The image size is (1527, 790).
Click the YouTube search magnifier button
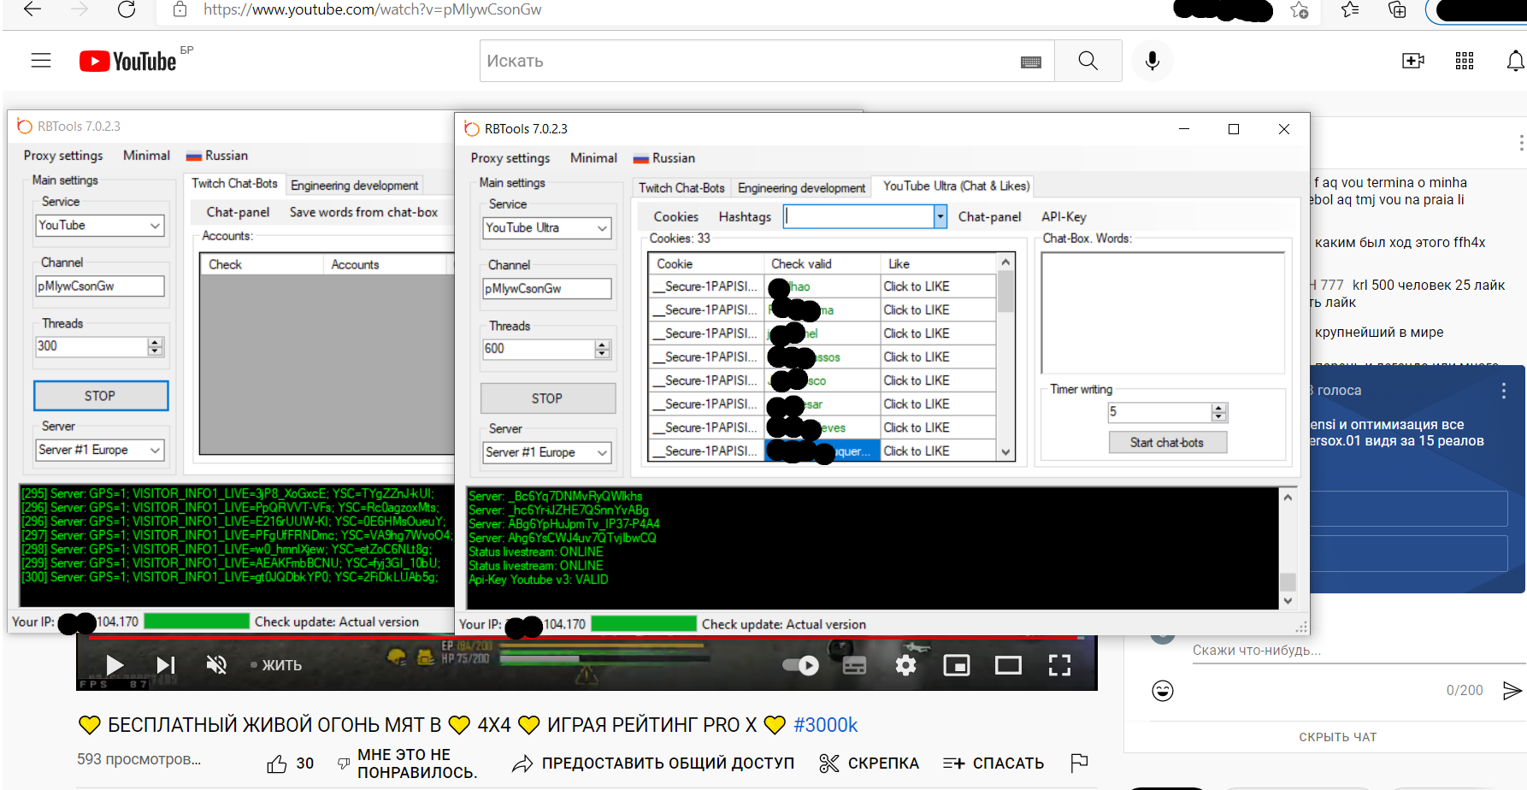(x=1088, y=61)
